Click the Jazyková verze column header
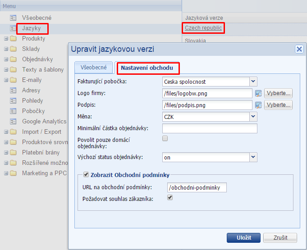Screen dimensions: 307x250 pos(204,18)
